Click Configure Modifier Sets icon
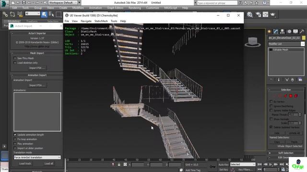The width and height of the screenshot is (307, 172). point(300,80)
